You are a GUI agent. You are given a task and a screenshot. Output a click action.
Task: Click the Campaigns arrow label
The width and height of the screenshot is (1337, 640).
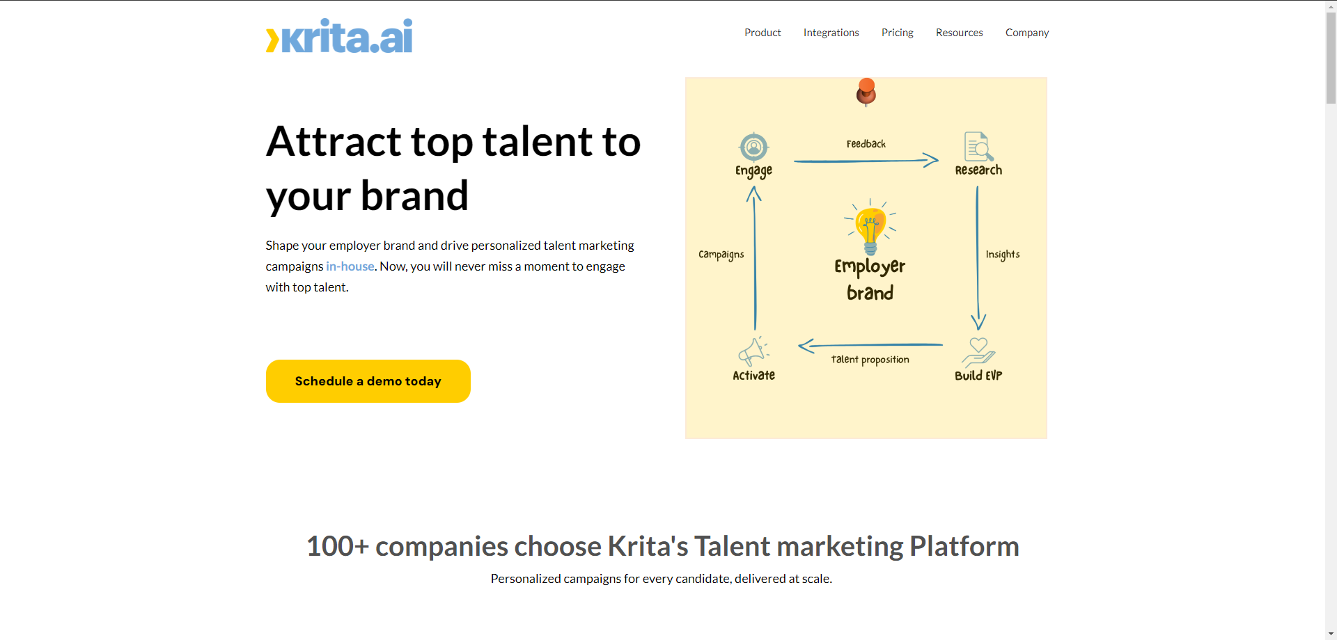point(721,254)
